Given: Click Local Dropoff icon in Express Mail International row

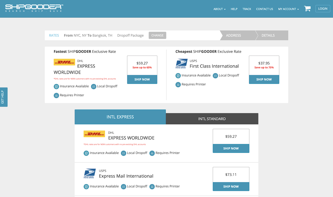Looking at the screenshot, I should click(123, 186).
